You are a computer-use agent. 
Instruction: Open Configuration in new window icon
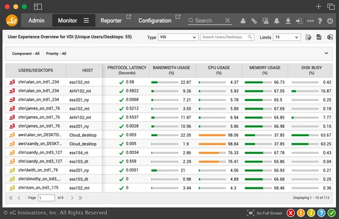pos(178,16)
